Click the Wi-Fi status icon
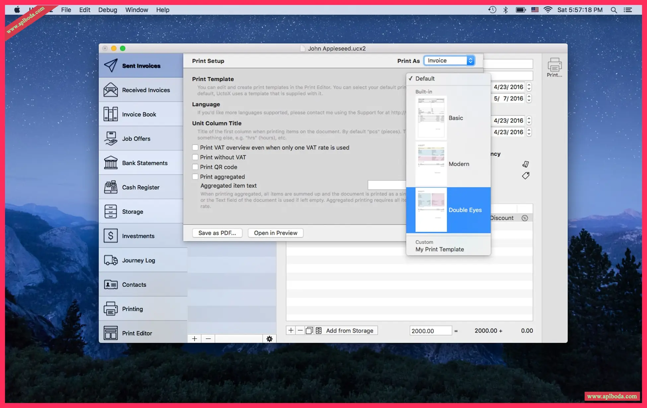This screenshot has width=647, height=408. pos(548,10)
